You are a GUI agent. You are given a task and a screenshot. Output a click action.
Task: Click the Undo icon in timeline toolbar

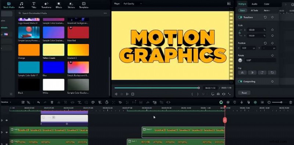click(39, 102)
